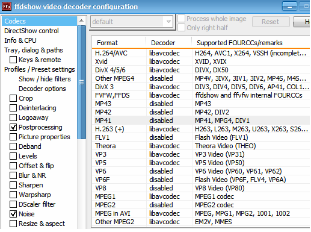This screenshot has width=311, height=232.
Task: Open Show / hide filters page
Action: [x=45, y=79]
